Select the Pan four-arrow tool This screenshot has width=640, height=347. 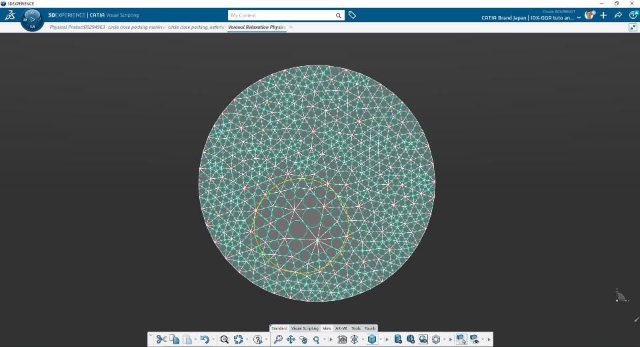point(291,339)
